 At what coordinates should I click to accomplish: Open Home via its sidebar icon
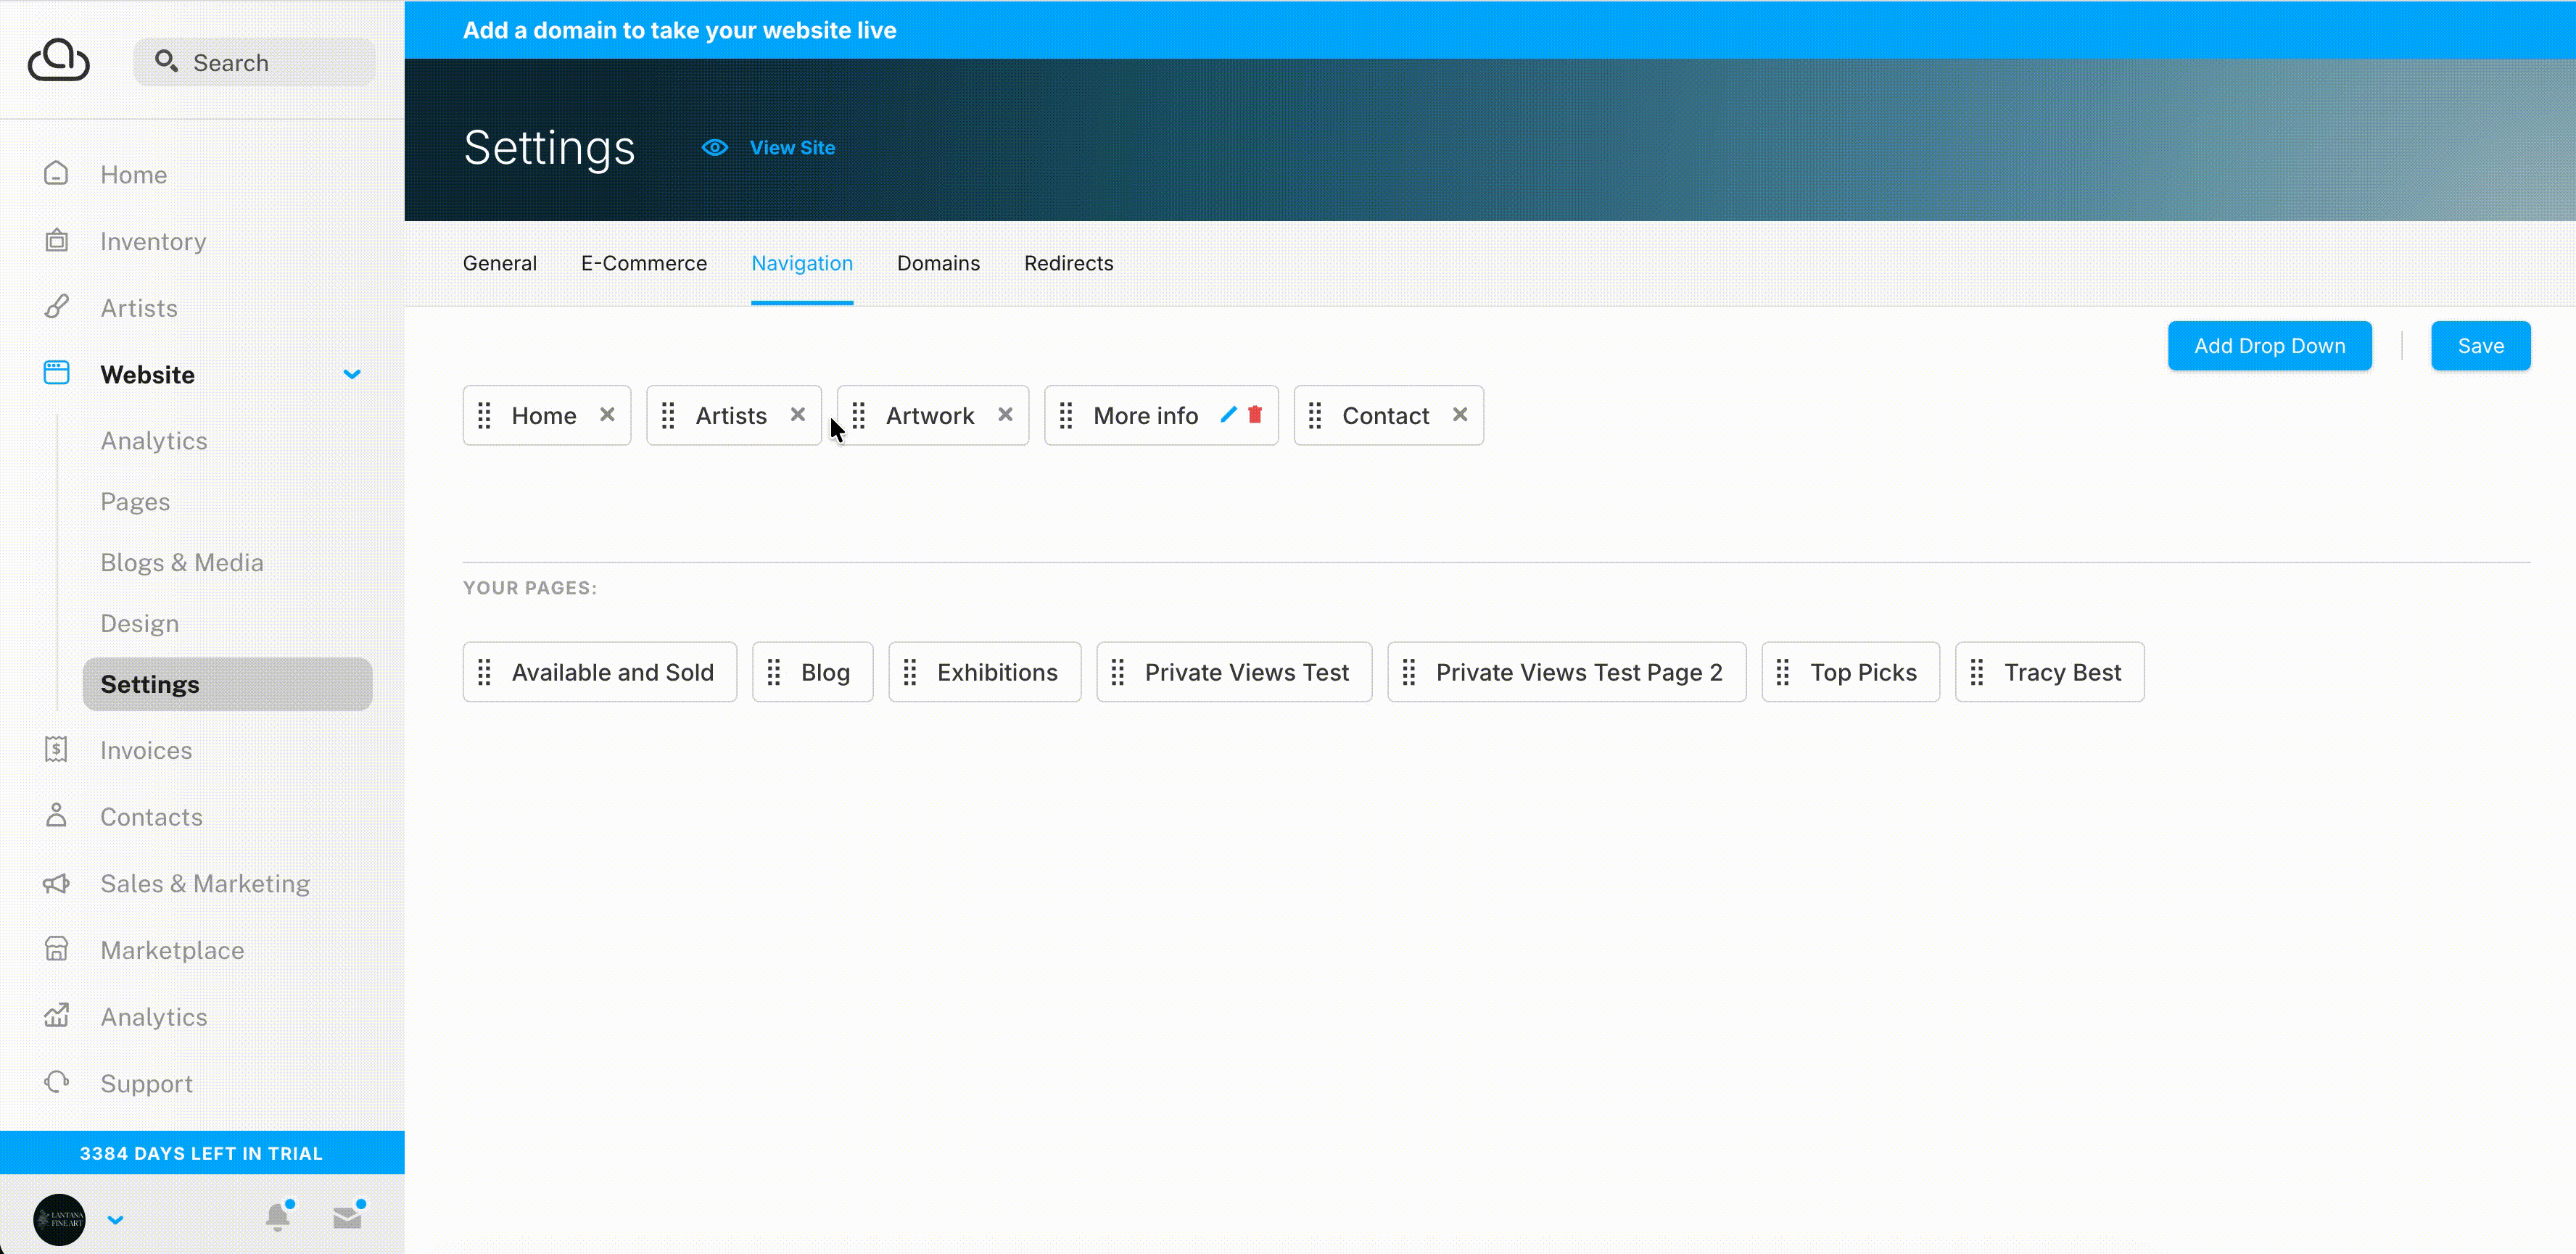(x=56, y=174)
